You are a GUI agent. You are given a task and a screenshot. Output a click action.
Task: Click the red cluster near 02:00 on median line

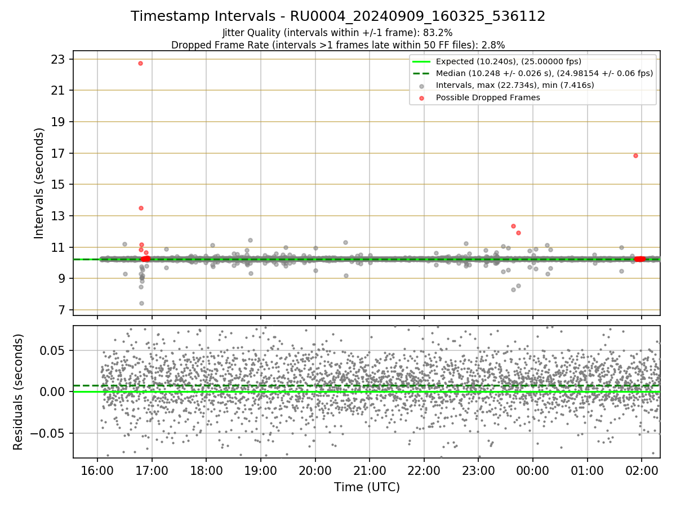click(x=640, y=259)
